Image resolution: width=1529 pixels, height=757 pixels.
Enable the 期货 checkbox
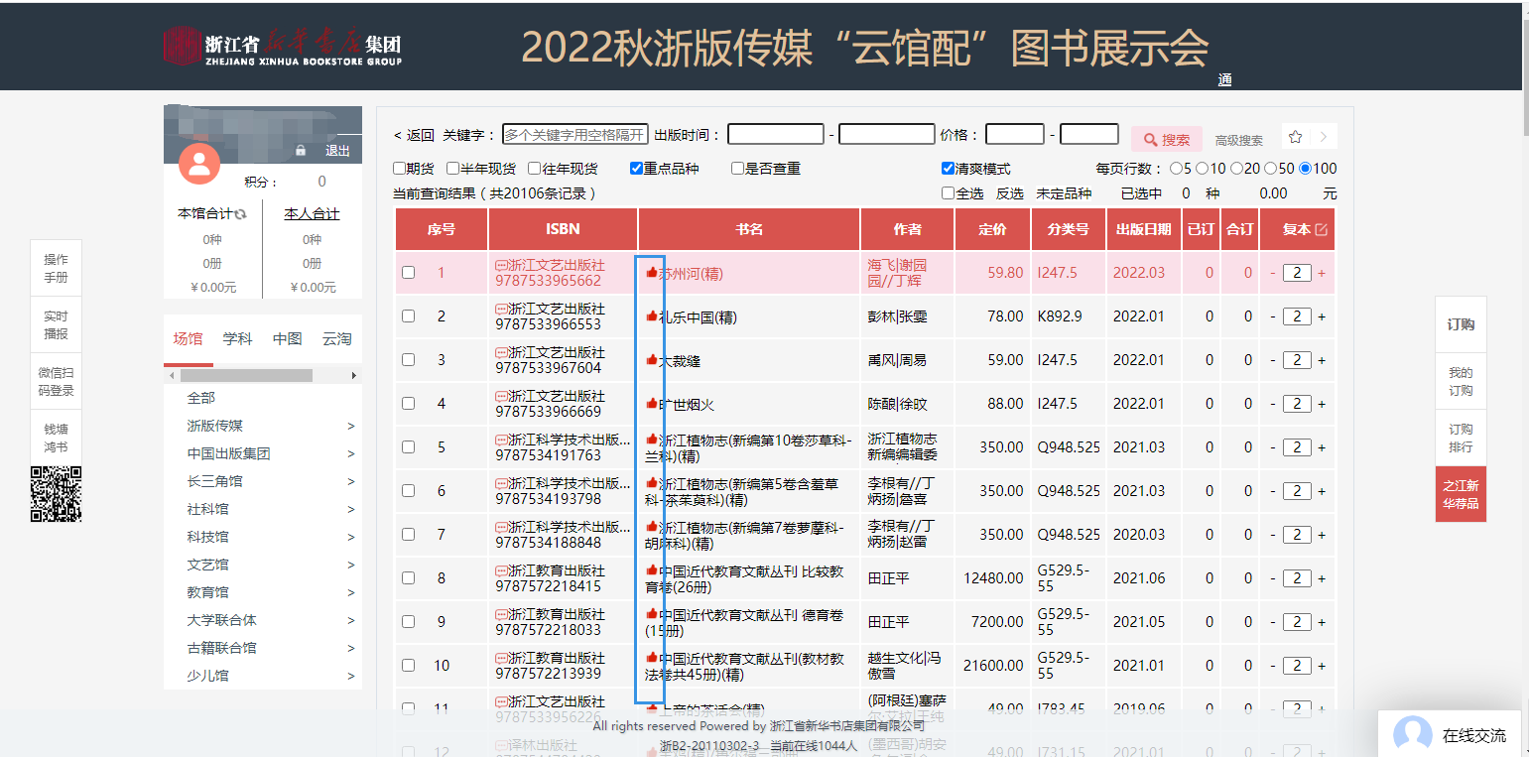399,169
